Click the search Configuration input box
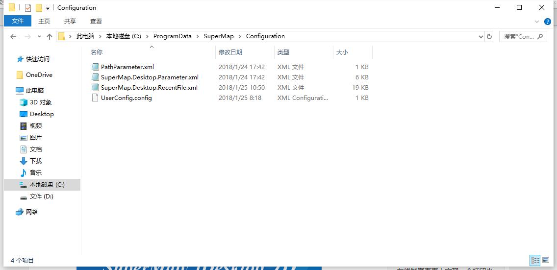The width and height of the screenshot is (557, 270). click(x=523, y=36)
